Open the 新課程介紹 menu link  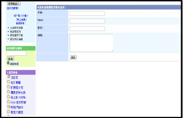pos(17,88)
